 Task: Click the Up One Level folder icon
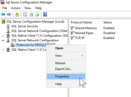pos(17,14)
